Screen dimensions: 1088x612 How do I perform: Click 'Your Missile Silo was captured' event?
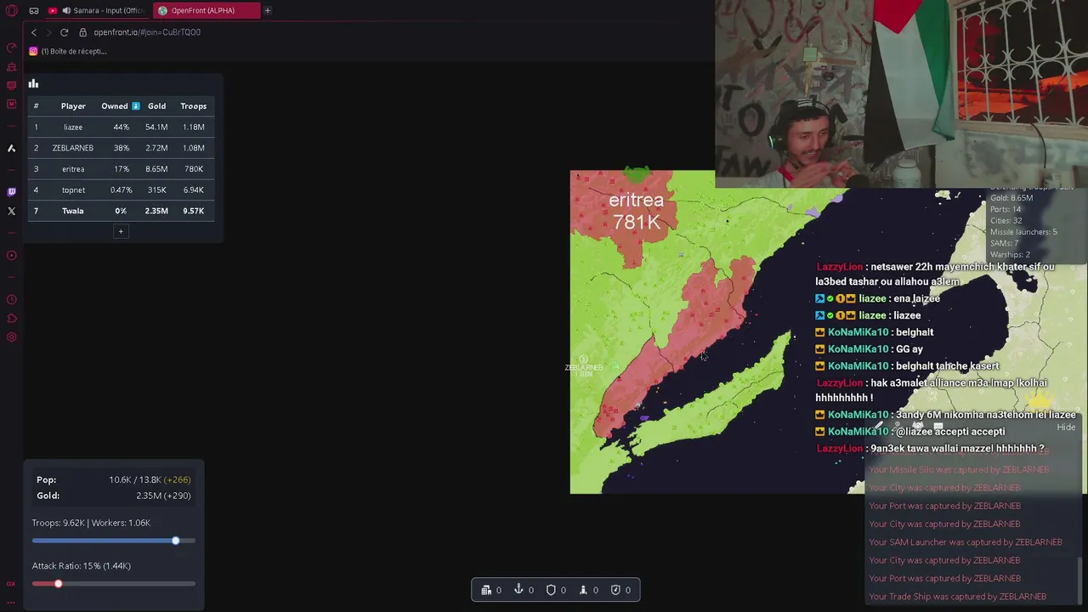tap(959, 469)
